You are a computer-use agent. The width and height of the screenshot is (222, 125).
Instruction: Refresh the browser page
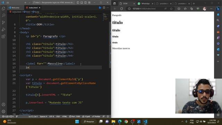(121, 9)
